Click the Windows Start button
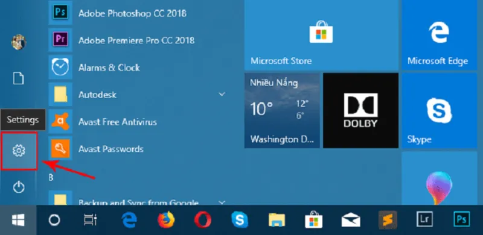This screenshot has width=483, height=235. (18, 220)
